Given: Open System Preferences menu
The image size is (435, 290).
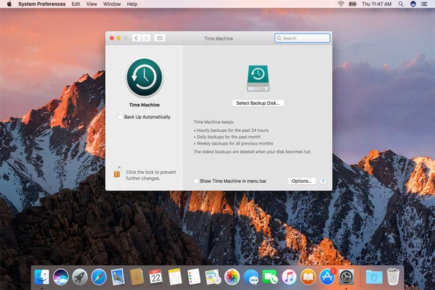Looking at the screenshot, I should coord(42,4).
